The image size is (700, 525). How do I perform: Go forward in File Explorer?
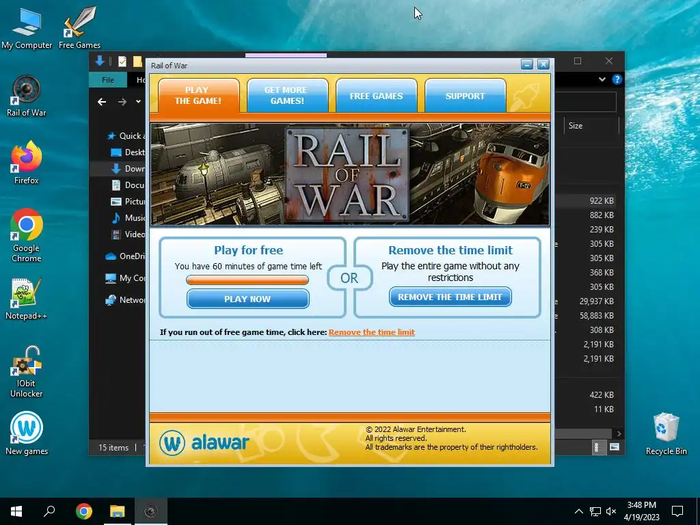pos(122,102)
